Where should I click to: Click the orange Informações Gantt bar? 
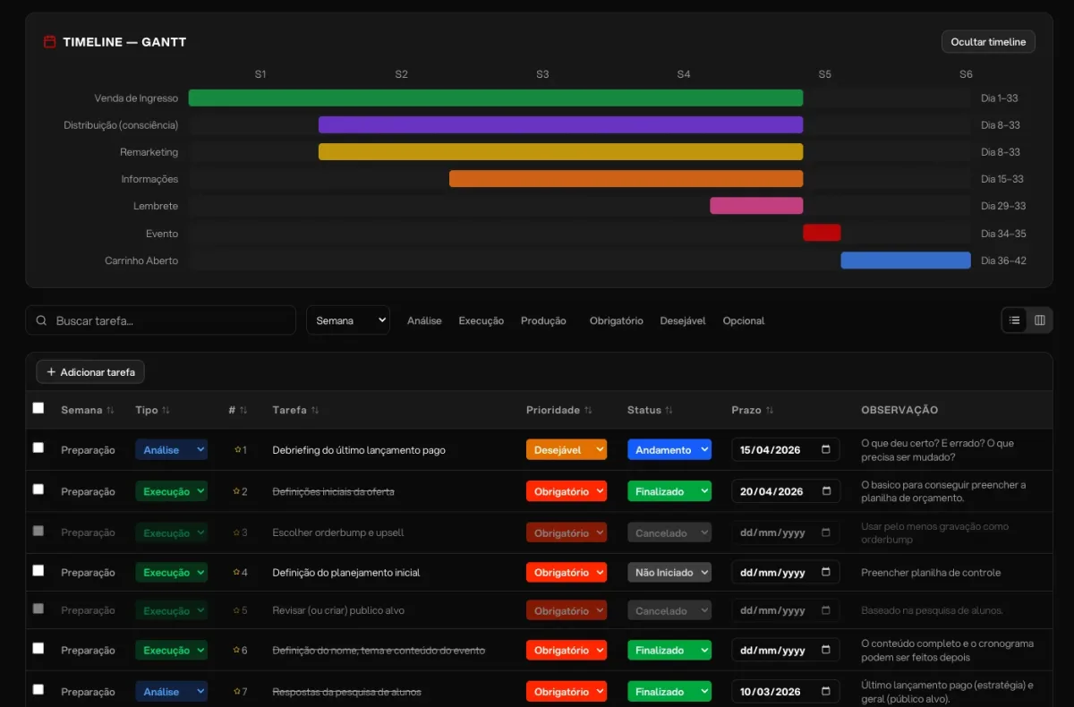click(626, 179)
